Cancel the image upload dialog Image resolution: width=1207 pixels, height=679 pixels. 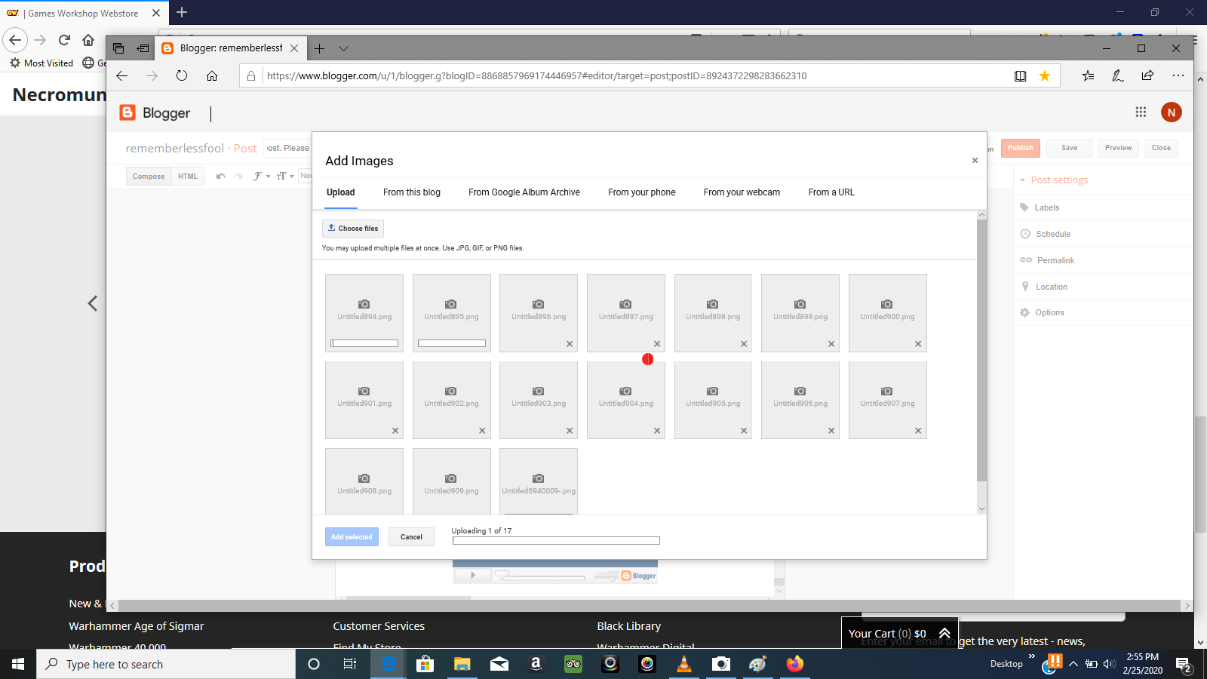pos(411,537)
